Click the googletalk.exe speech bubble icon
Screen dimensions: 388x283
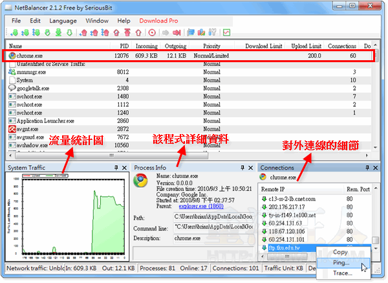(x=12, y=88)
